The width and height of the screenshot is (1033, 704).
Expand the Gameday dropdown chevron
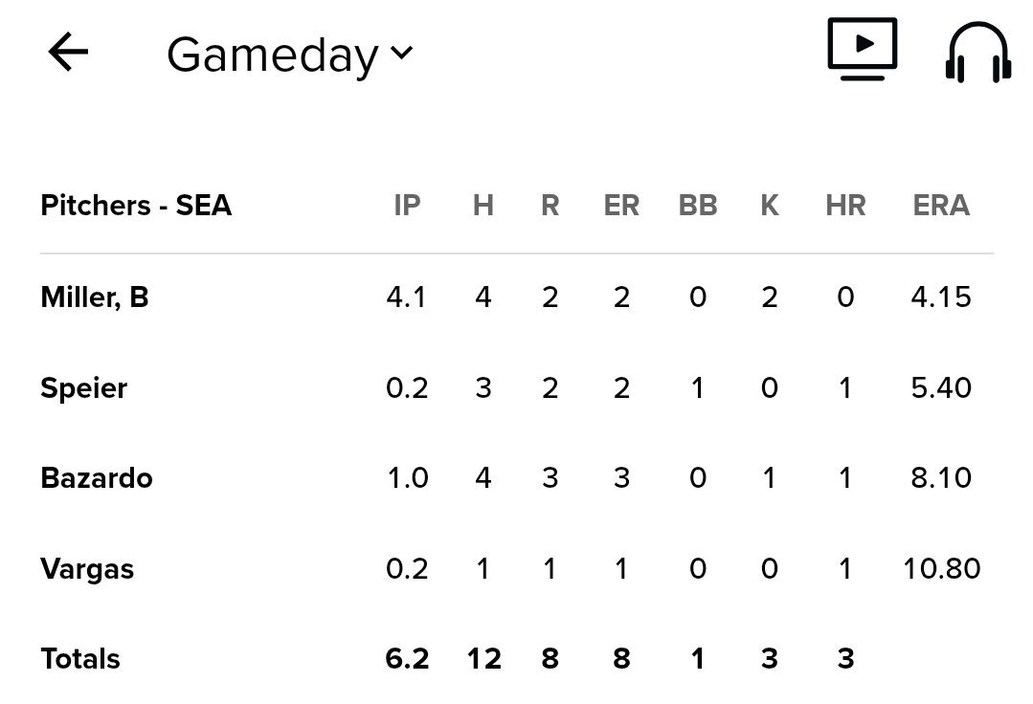tap(402, 53)
